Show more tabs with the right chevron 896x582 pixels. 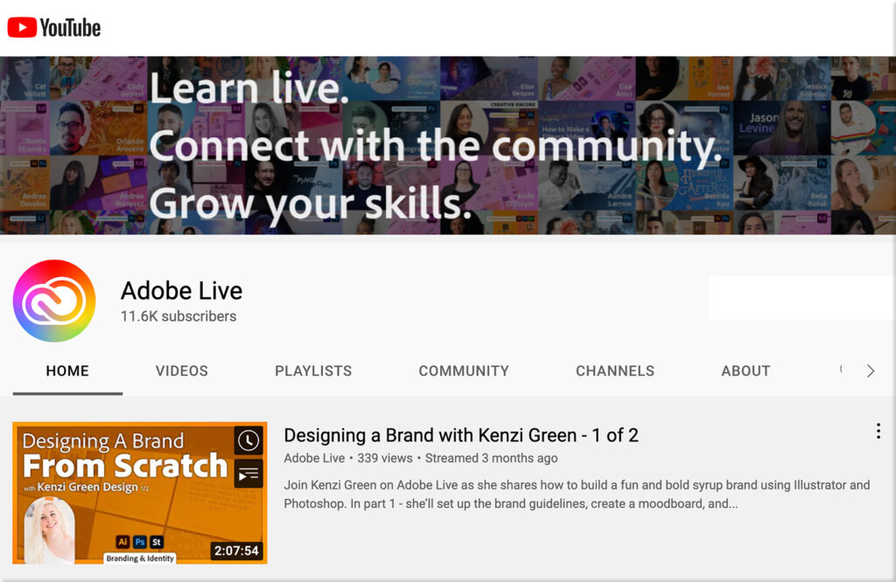pos(871,371)
